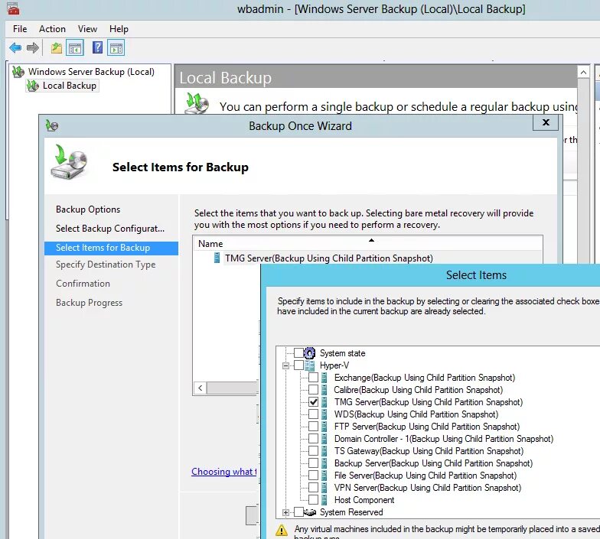
Task: Click the Local Backup pane scroll-up arrow
Action: 583,72
